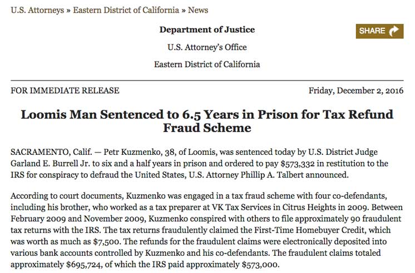The image size is (415, 273).
Task: Click the SACRAMENTO, Calif. dateline text
Action: point(51,153)
